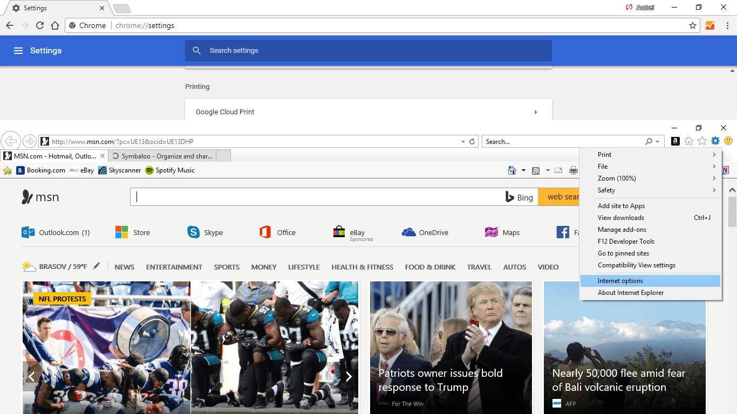Open a new tab in IE
737x414 pixels.
coord(223,156)
